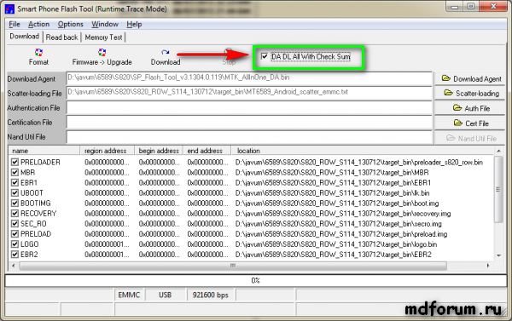Open Download Agent file browser button
The image size is (512, 321).
coord(469,78)
